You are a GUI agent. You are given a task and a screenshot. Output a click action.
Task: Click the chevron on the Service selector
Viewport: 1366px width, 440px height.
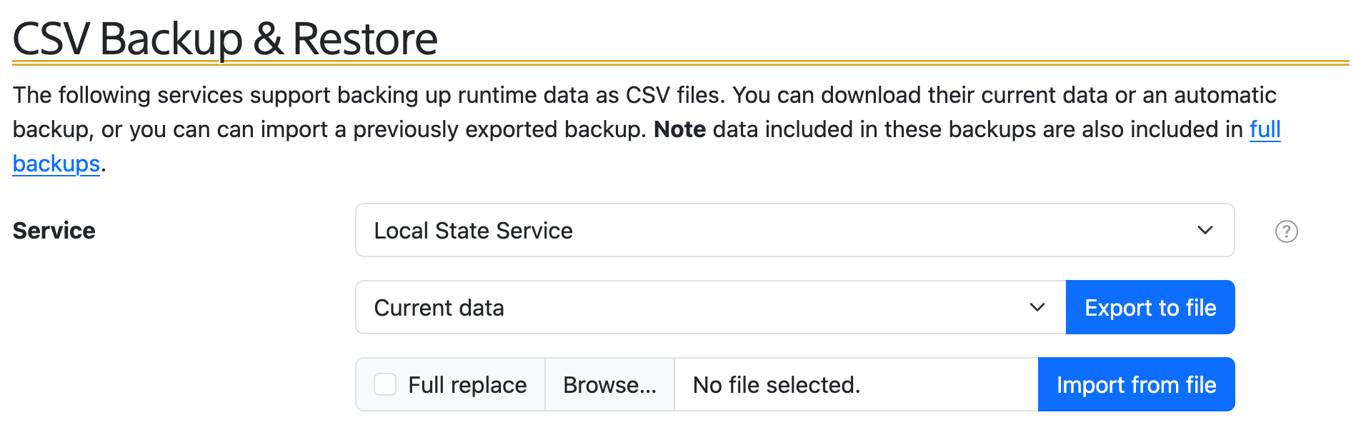click(x=1205, y=230)
